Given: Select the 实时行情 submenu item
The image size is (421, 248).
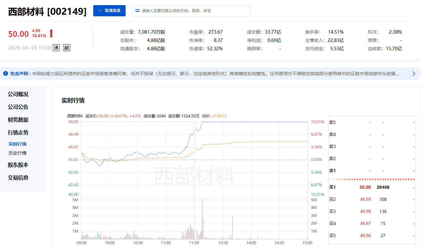Looking at the screenshot, I should point(18,144).
